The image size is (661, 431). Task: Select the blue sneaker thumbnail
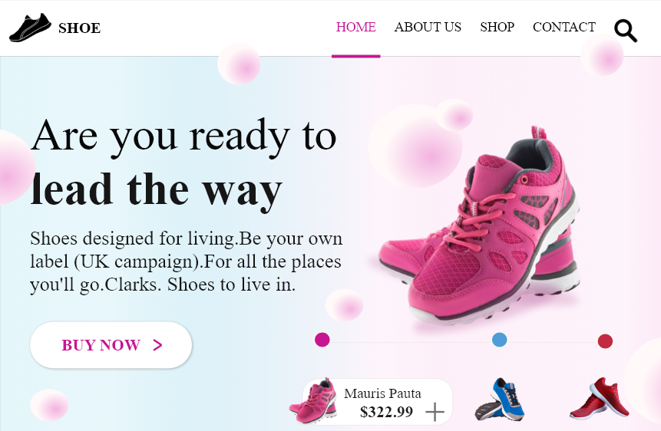point(500,399)
